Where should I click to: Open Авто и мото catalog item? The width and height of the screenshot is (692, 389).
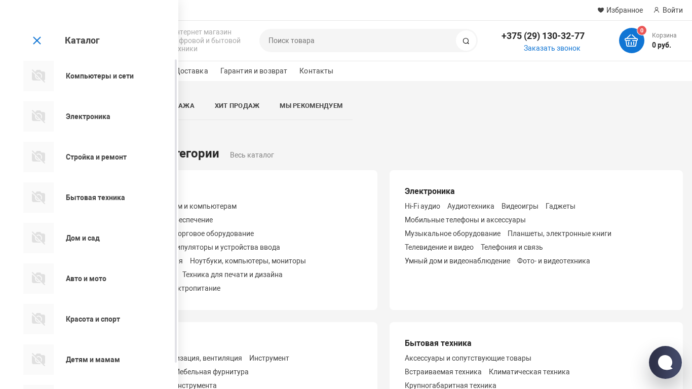86,279
